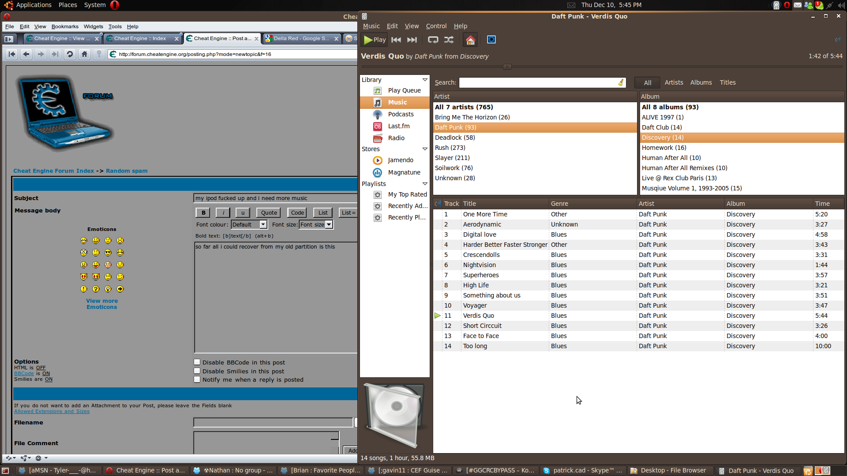The height and width of the screenshot is (476, 847).
Task: Click the Opera wand password button
Action: coord(99,54)
